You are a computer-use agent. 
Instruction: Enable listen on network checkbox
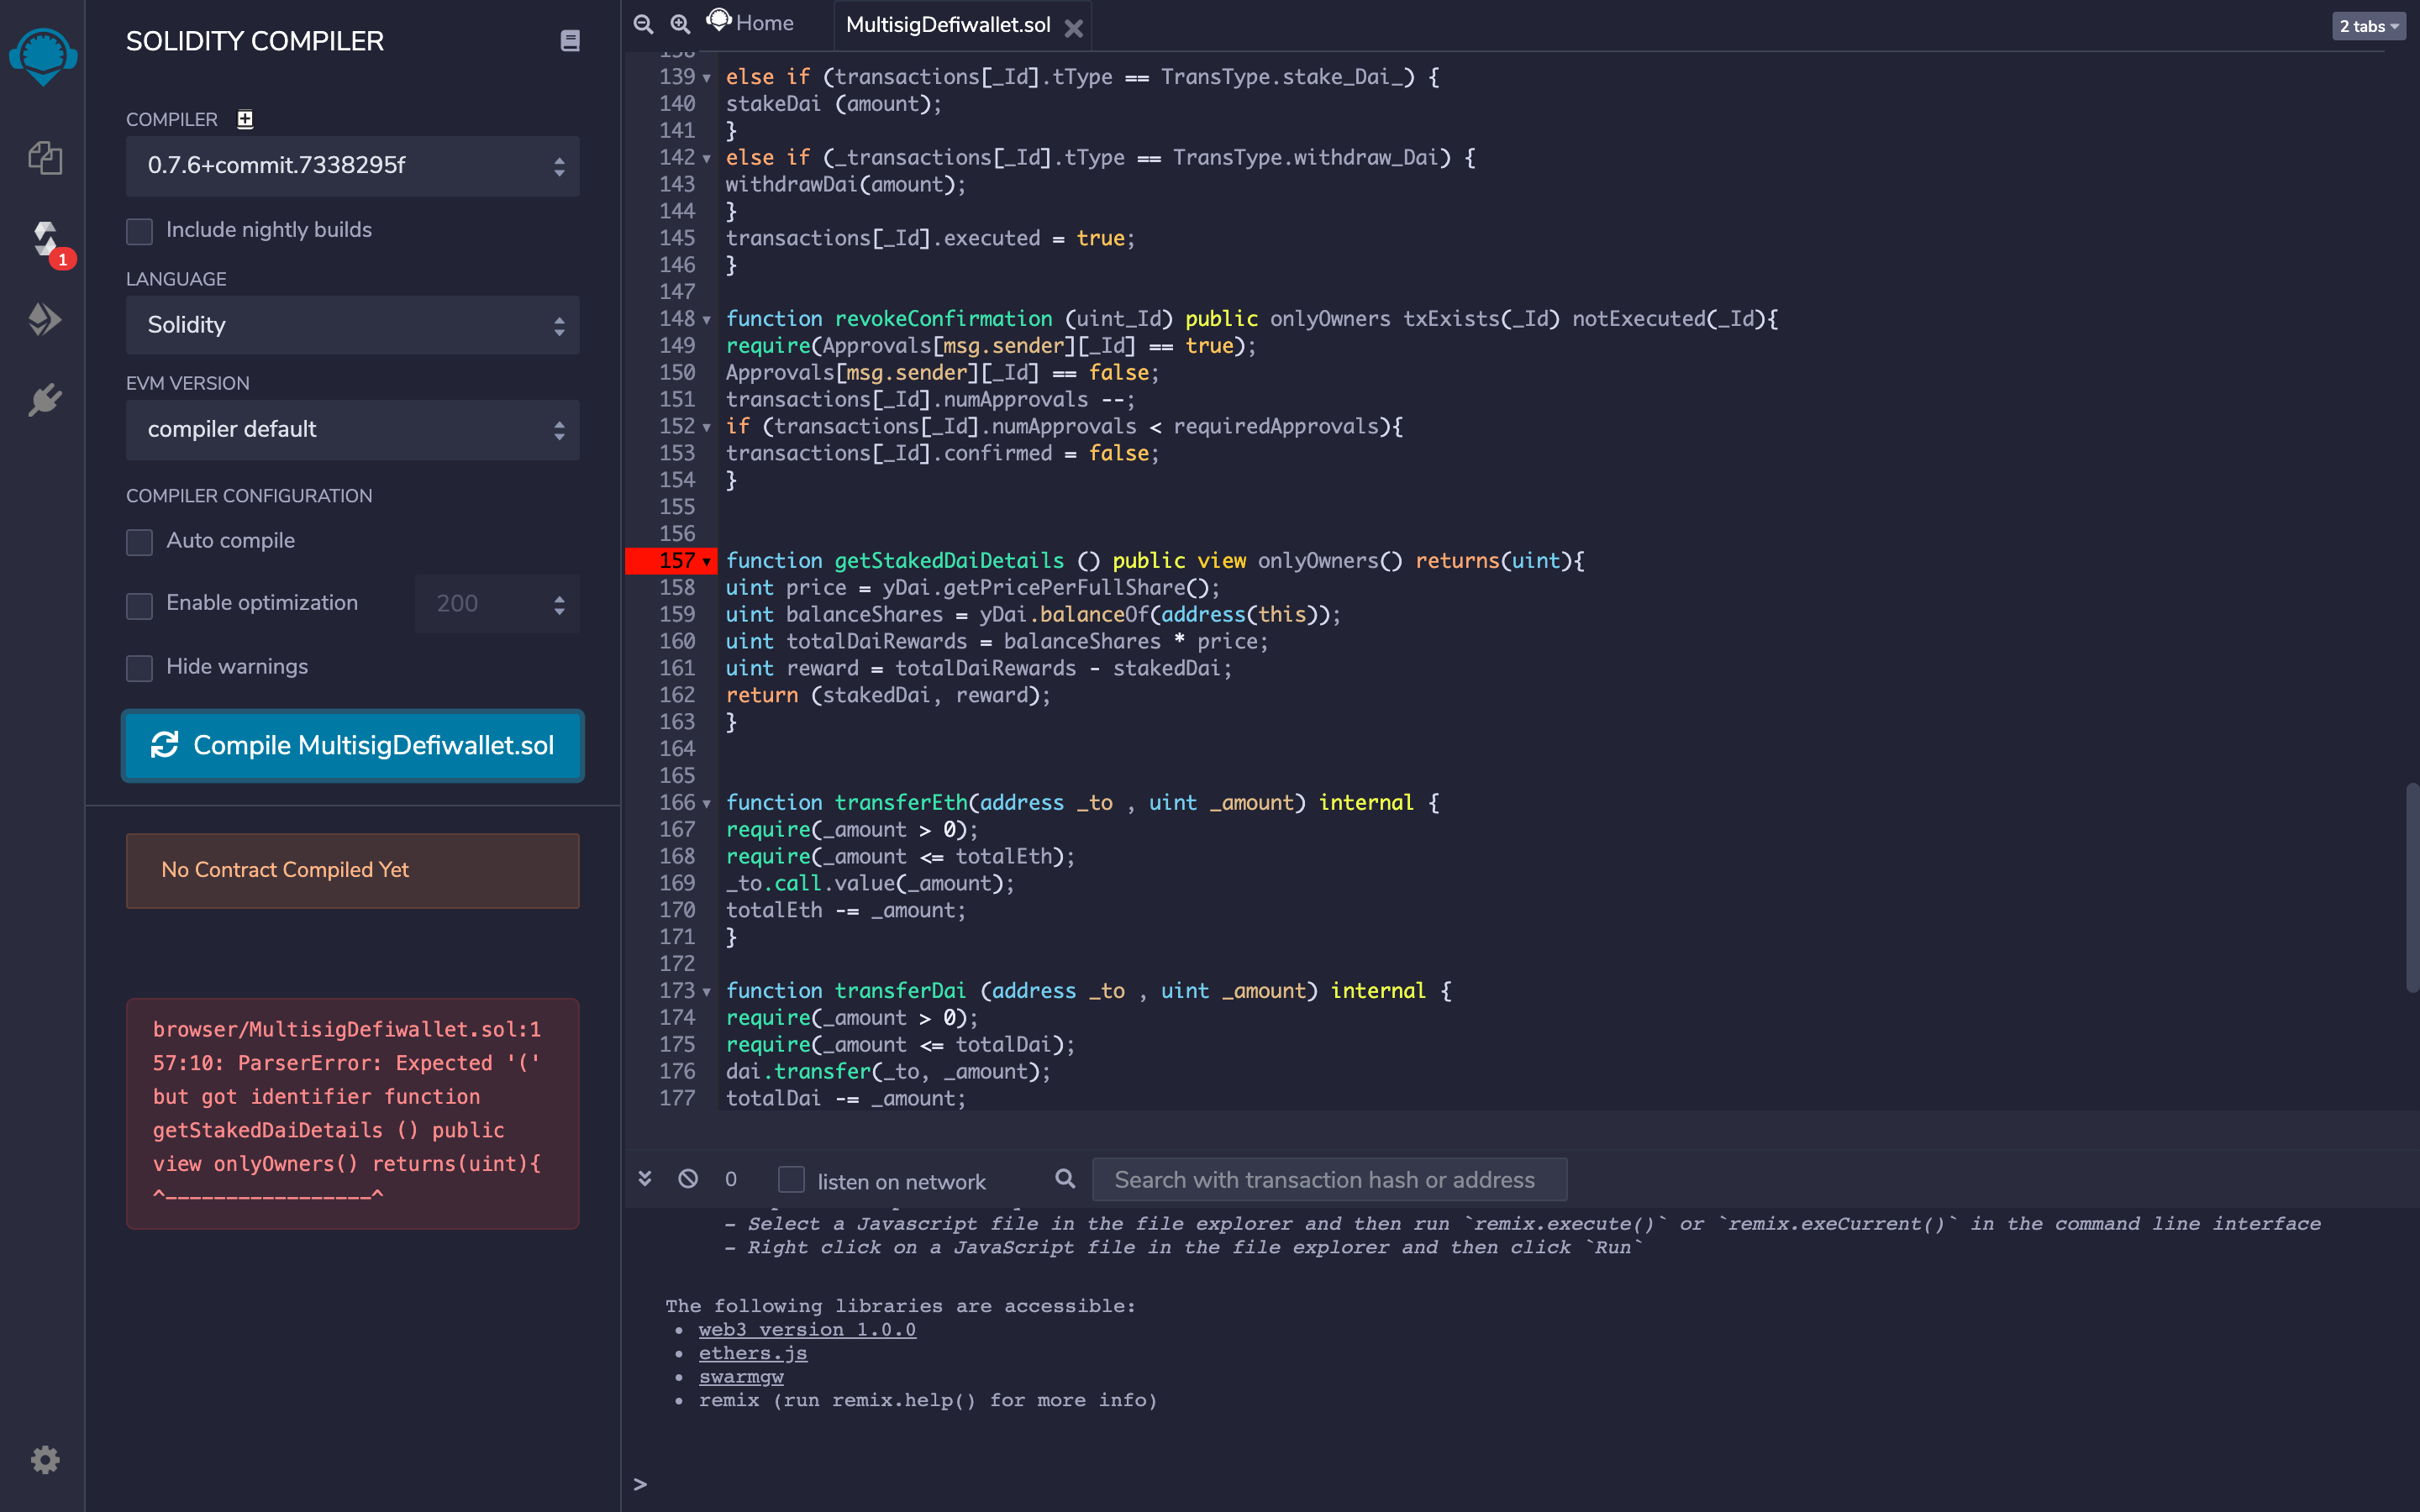pos(791,1180)
